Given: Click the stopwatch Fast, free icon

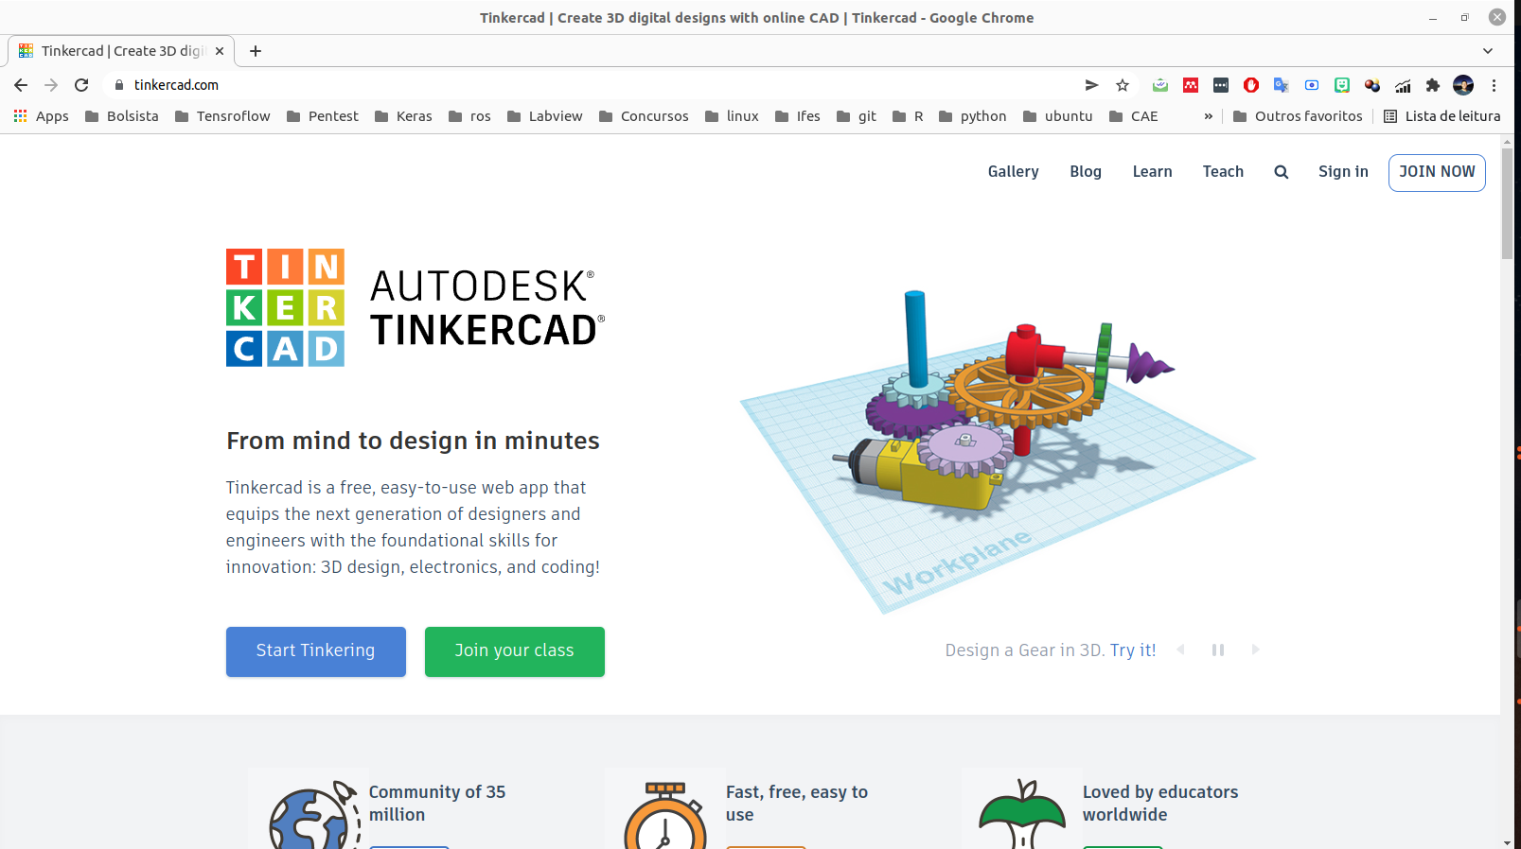Looking at the screenshot, I should click(x=665, y=816).
